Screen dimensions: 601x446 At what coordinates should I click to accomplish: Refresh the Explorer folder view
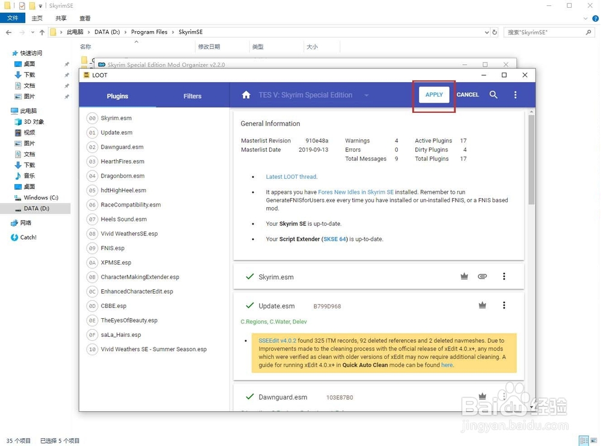tap(495, 32)
